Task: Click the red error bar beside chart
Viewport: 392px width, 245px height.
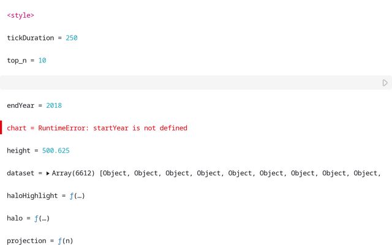Action: [1, 128]
